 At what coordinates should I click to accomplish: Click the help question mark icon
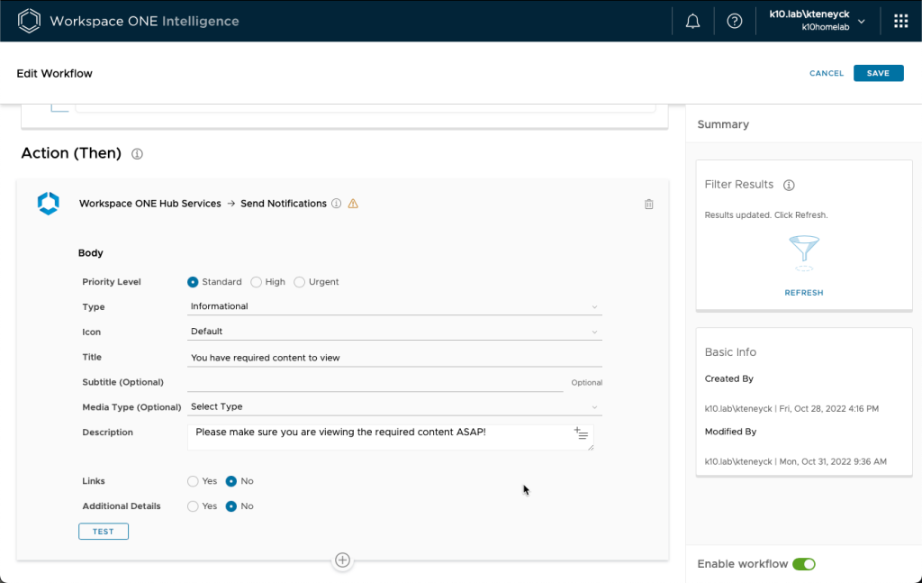click(734, 22)
